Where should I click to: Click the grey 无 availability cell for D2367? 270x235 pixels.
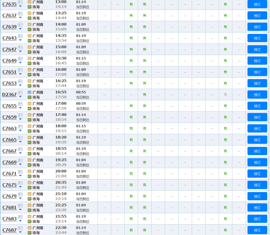tap(225, 95)
